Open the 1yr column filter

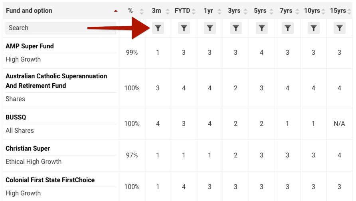tap(210, 28)
